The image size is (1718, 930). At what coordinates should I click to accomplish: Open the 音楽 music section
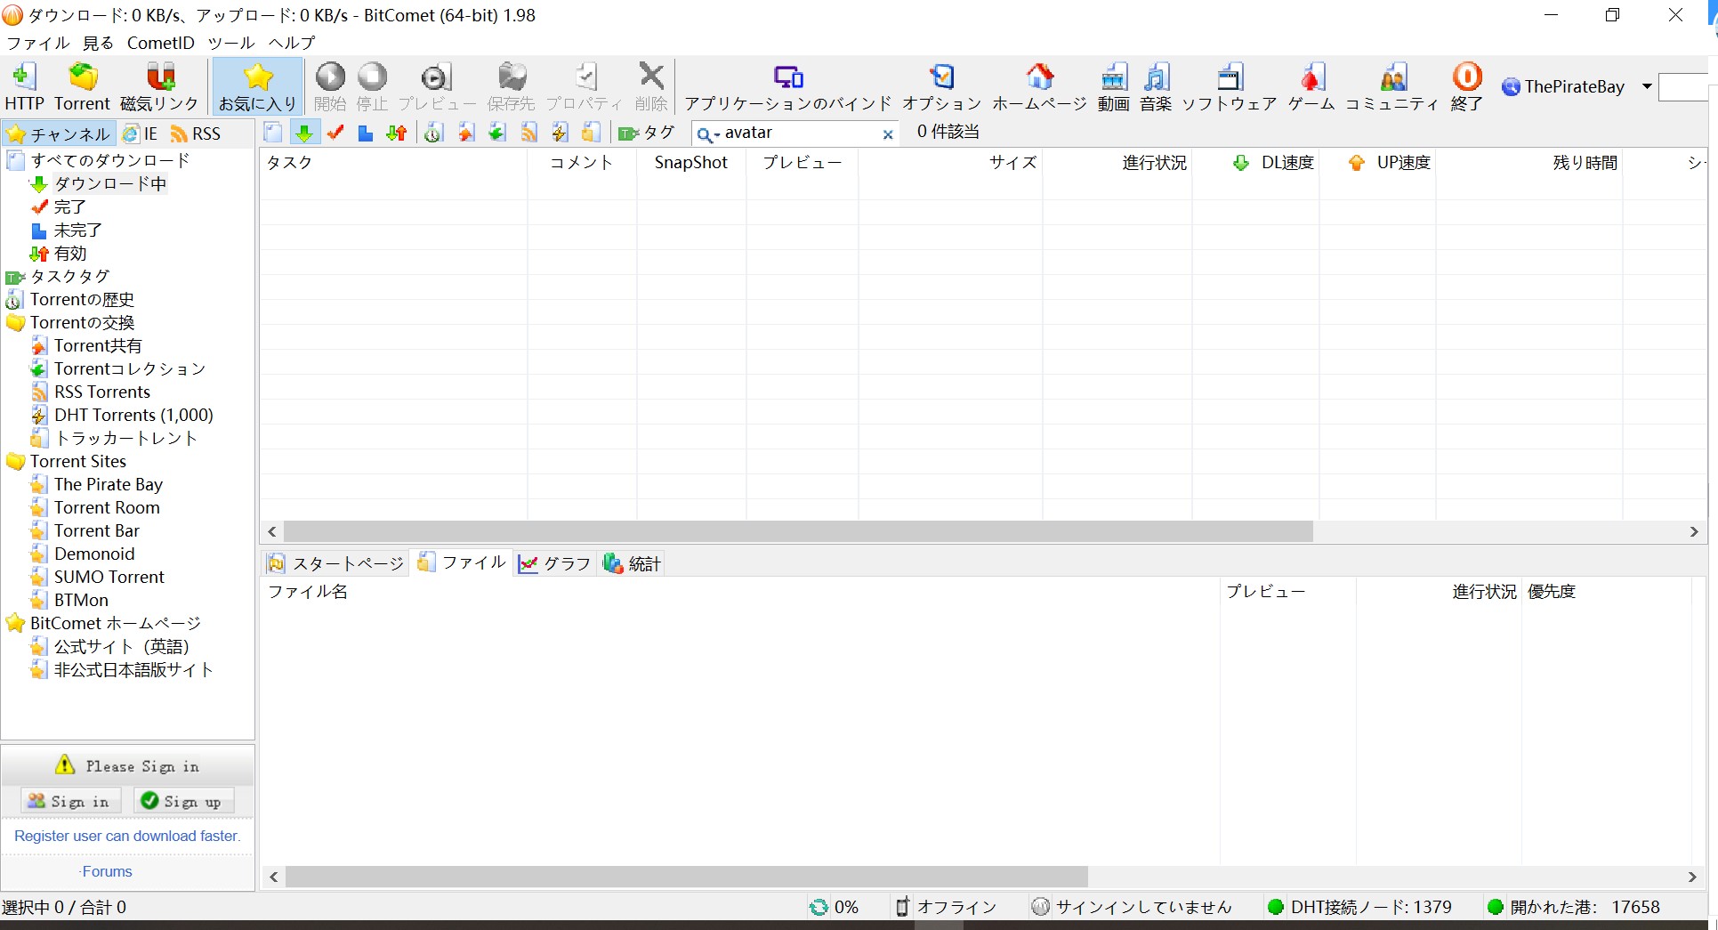click(1156, 86)
